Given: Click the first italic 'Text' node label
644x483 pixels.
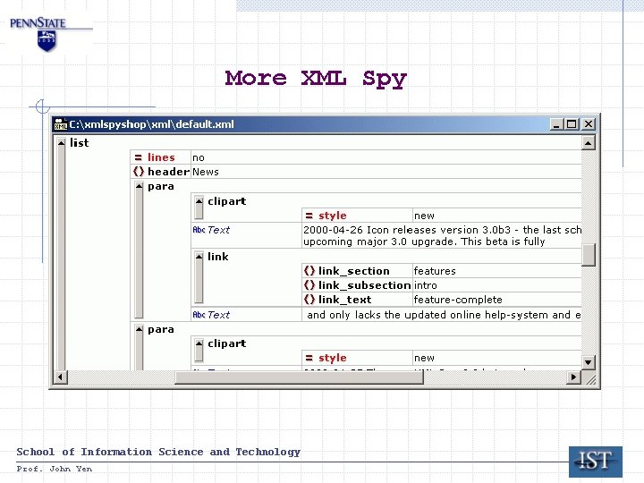Looking at the screenshot, I should point(218,230).
